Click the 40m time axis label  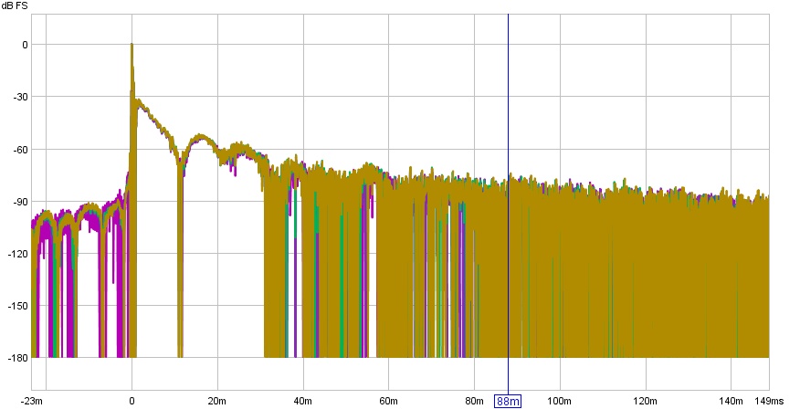[302, 401]
